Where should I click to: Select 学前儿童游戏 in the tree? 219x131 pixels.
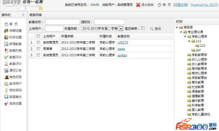coord(201,114)
